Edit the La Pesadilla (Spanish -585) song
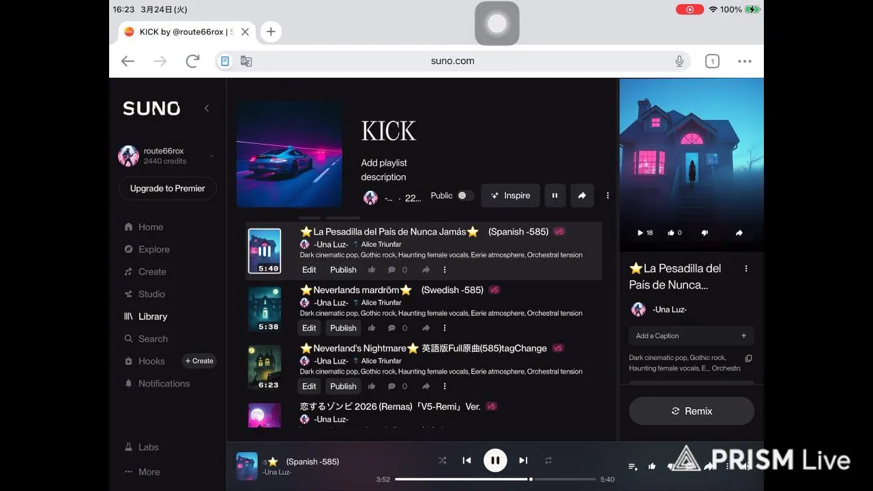Image resolution: width=873 pixels, height=491 pixels. point(309,270)
